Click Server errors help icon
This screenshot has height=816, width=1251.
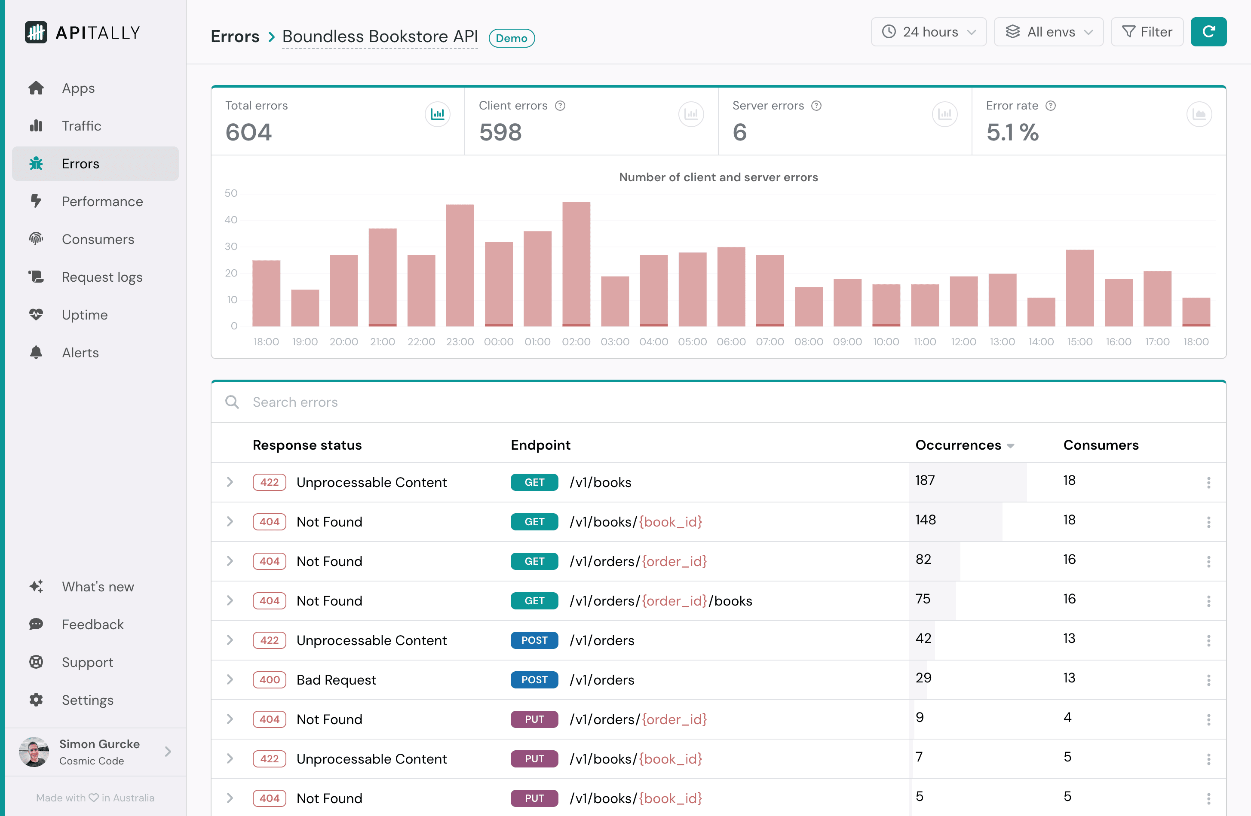pyautogui.click(x=816, y=106)
